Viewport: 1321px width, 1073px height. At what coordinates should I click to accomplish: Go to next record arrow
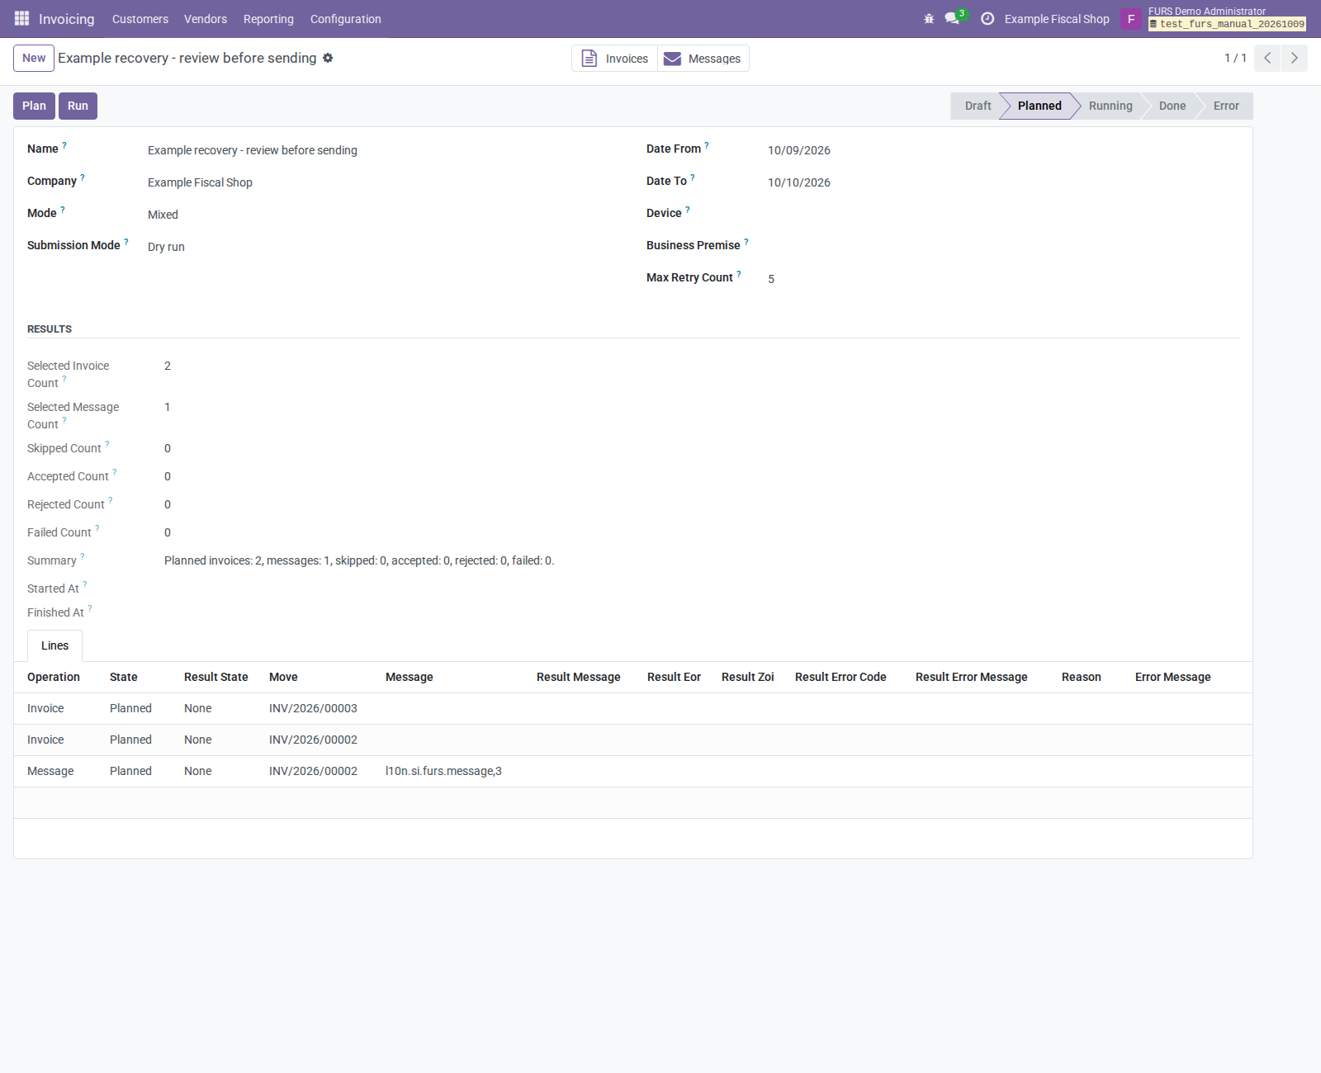[1294, 58]
